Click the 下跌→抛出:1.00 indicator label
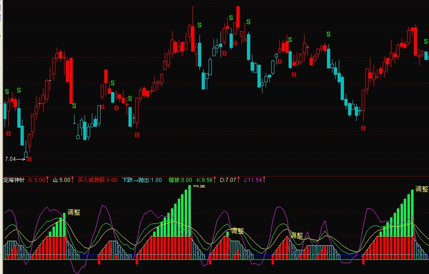 (x=142, y=180)
